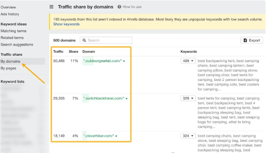Click Show keywords link

pos(66,24)
